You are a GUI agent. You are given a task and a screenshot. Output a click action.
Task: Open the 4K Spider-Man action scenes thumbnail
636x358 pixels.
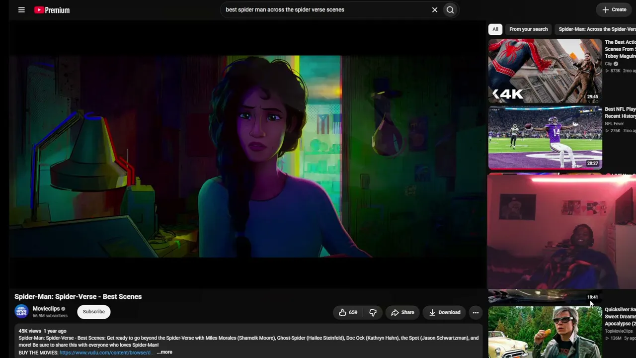(x=545, y=71)
